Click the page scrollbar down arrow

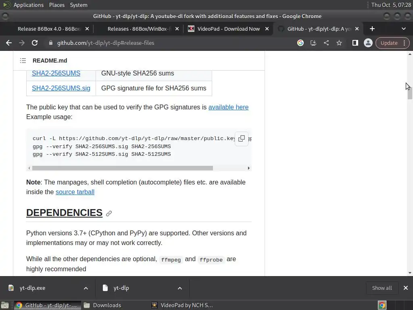410,273
